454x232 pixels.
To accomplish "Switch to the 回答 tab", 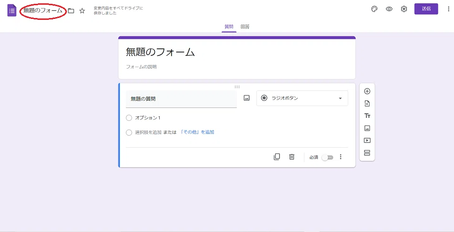I will pos(245,27).
